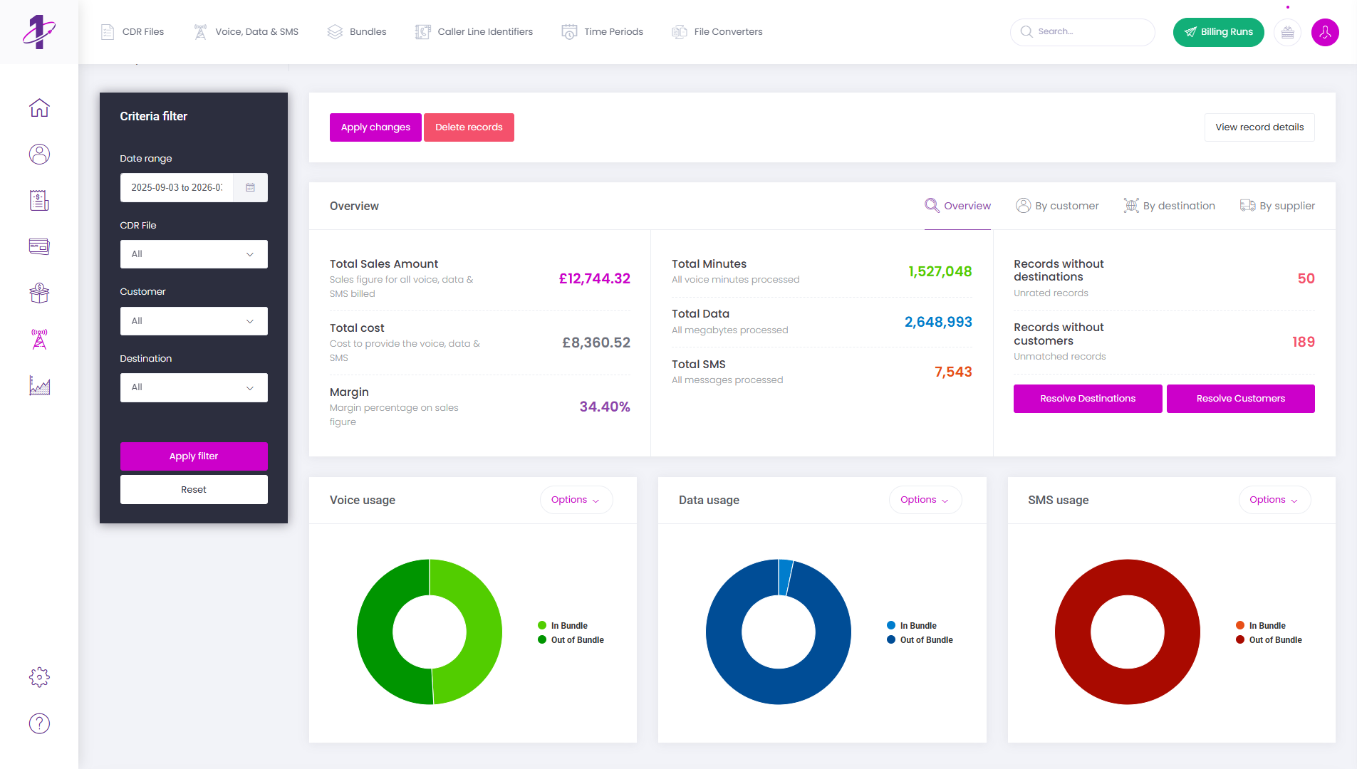
Task: Open the By destination view
Action: click(x=1169, y=206)
